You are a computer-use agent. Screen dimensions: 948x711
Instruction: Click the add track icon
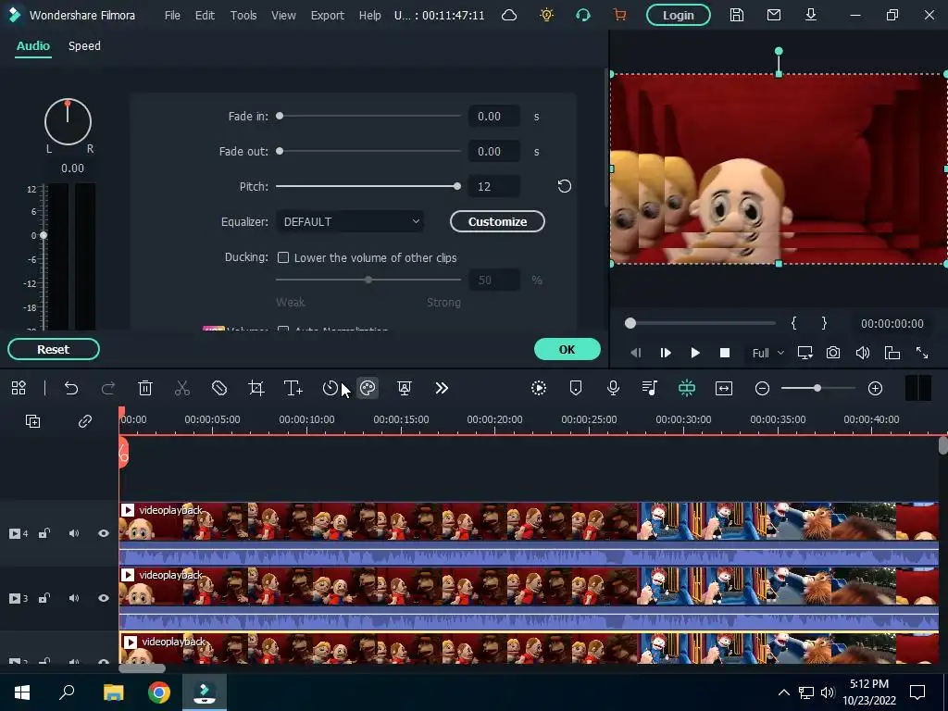(x=32, y=421)
